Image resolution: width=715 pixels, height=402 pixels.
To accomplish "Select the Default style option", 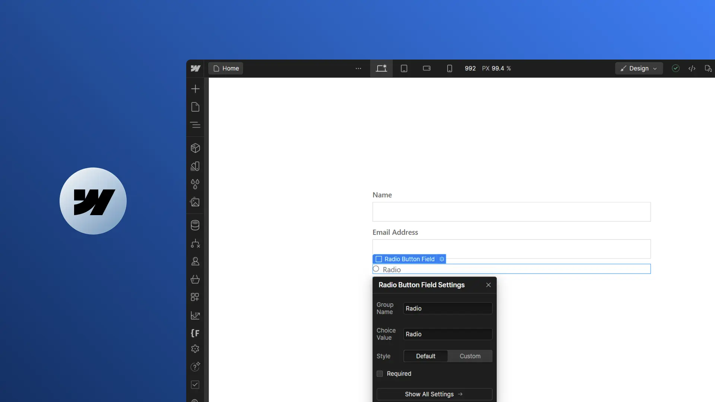I will coord(426,356).
